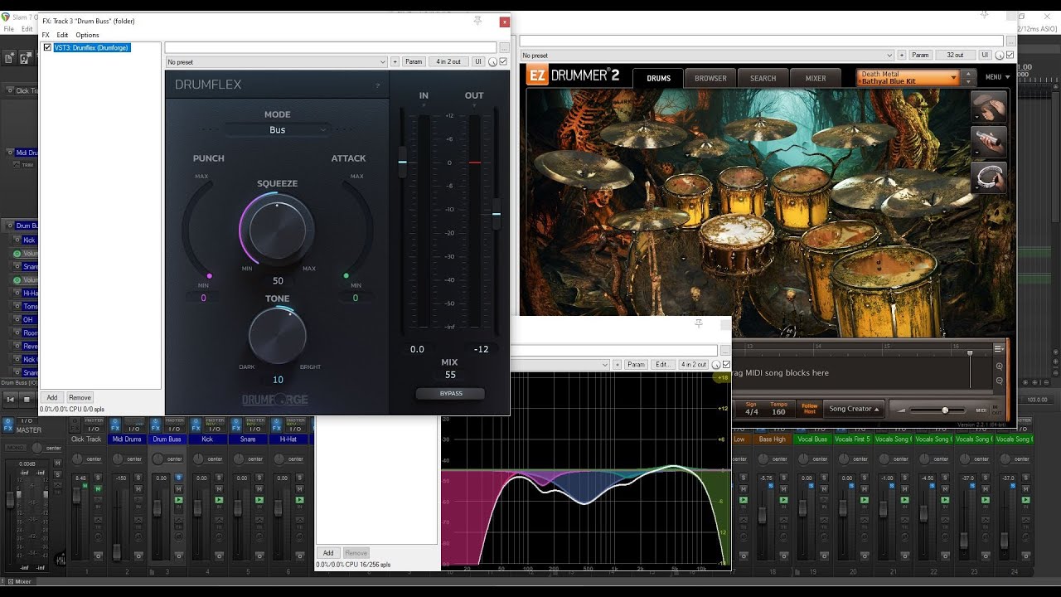Select shaker percussion icon in EZdrummer
Viewport: 1061px width, 597px height.
[989, 142]
